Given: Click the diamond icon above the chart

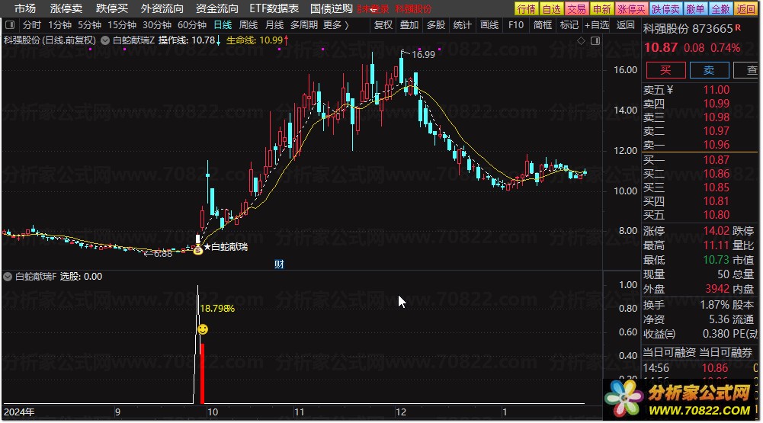Looking at the screenshot, I should (581, 41).
